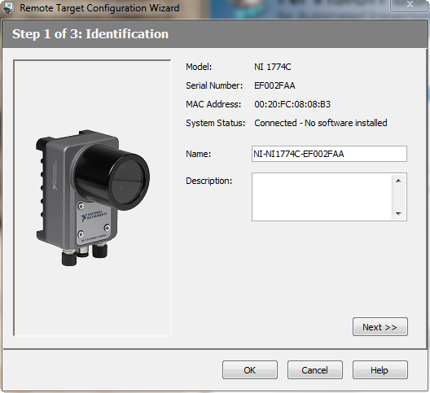Advance with the Next >> button
The image size is (430, 393).
point(380,326)
